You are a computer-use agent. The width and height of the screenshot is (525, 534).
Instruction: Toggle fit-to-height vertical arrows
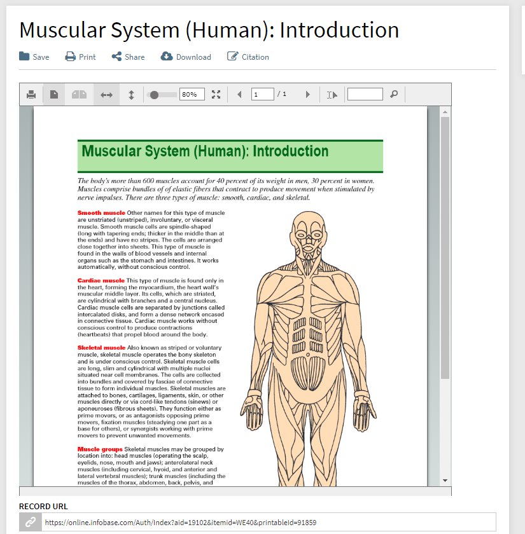click(x=131, y=95)
